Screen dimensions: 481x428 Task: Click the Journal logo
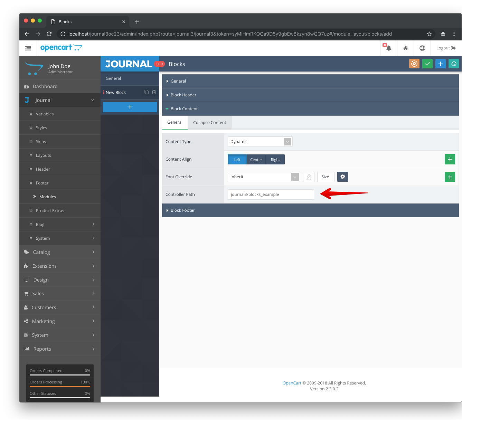pyautogui.click(x=129, y=64)
